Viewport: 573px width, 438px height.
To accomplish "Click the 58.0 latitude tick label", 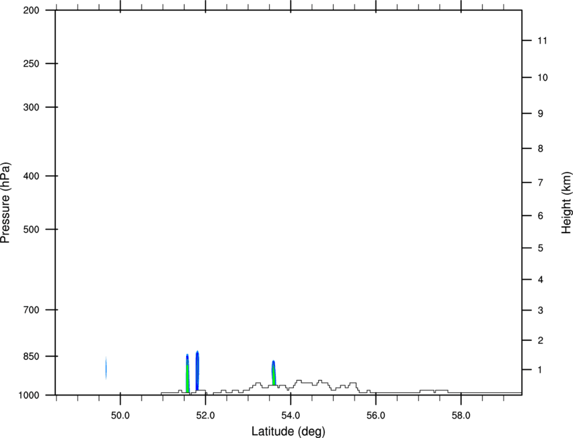I will (461, 416).
